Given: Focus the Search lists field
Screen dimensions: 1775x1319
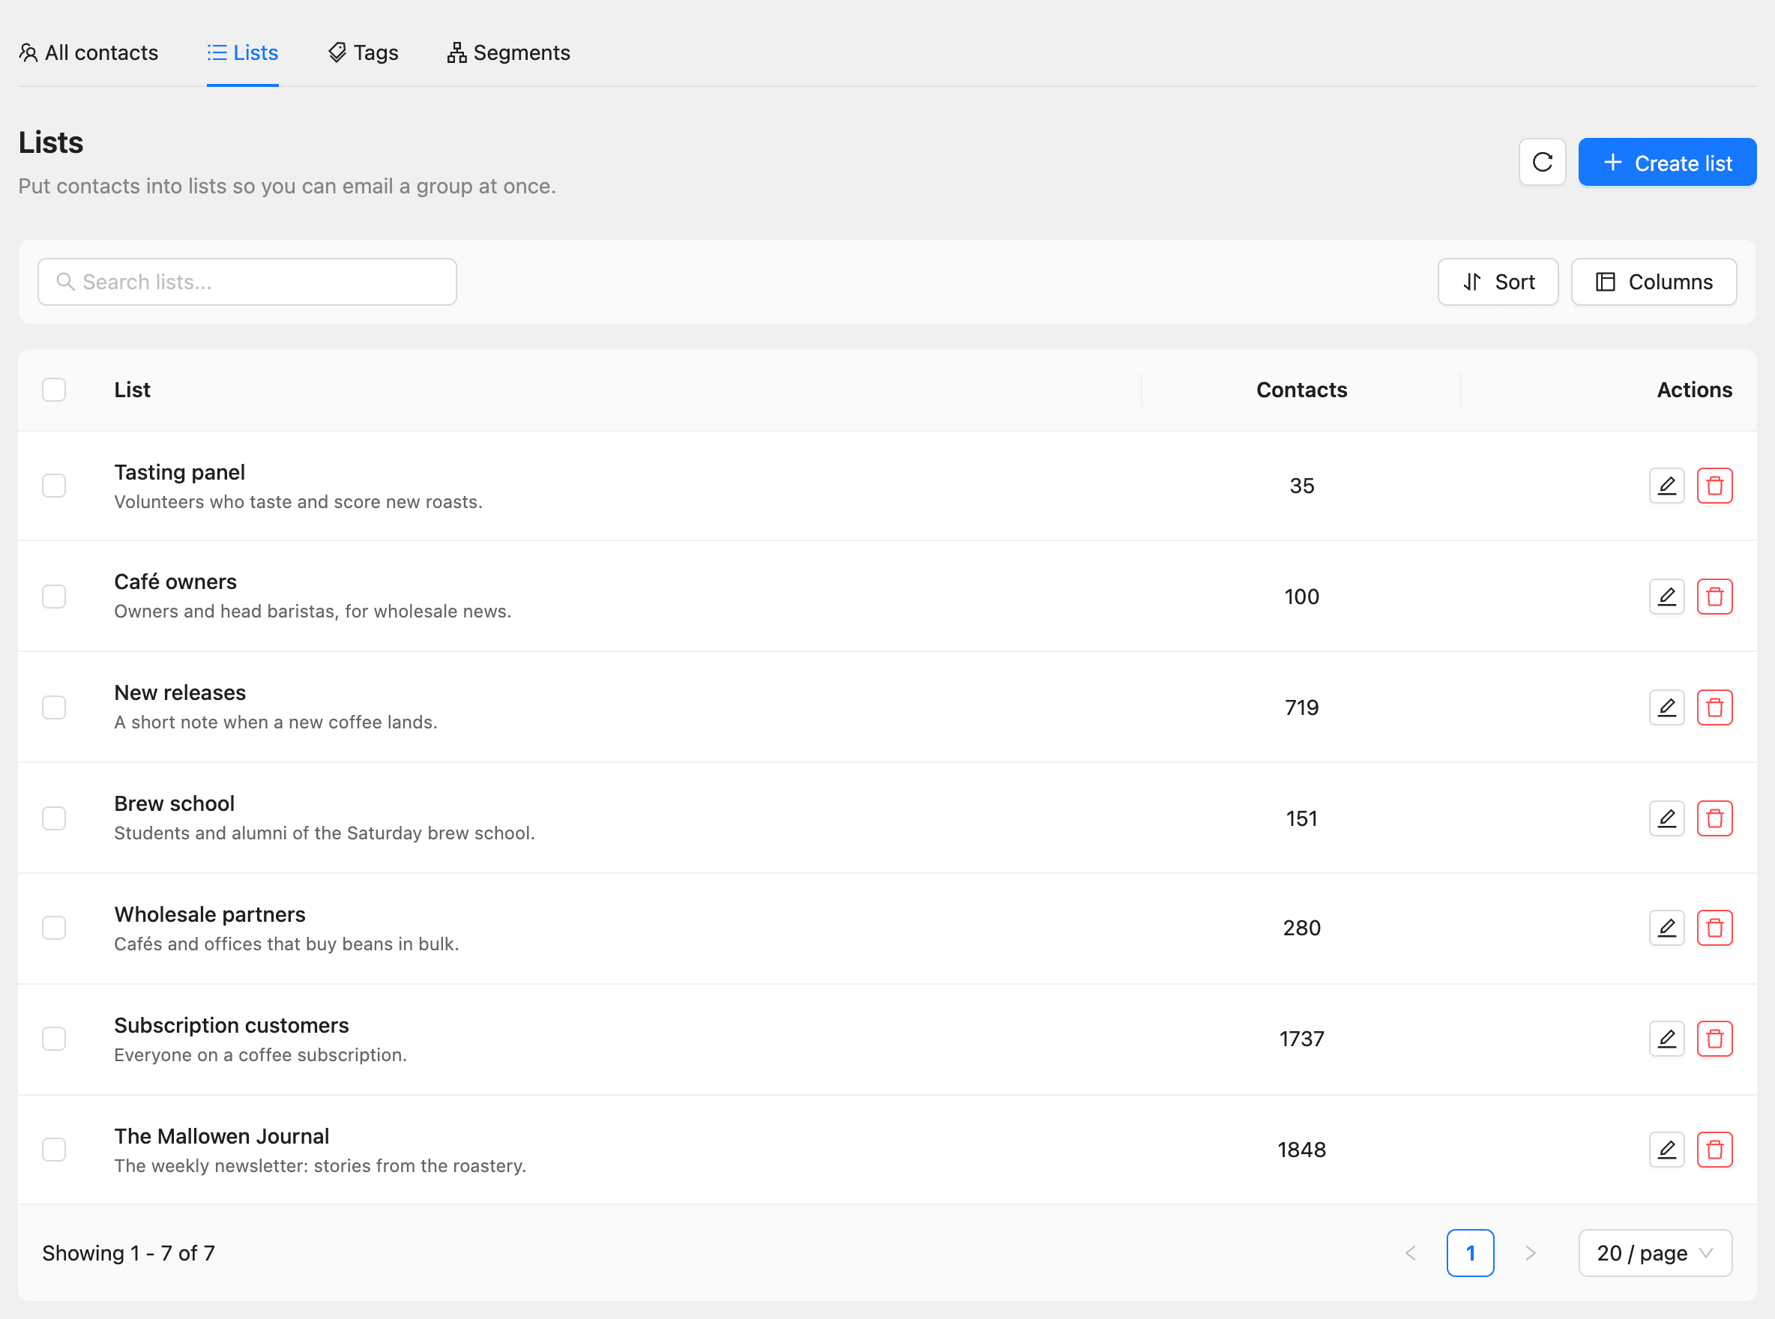Looking at the screenshot, I should coord(247,282).
